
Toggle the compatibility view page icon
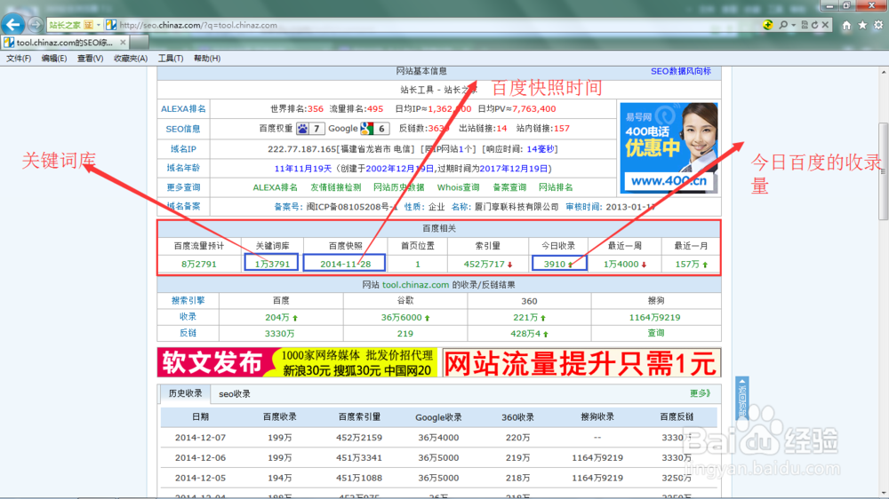pos(804,25)
